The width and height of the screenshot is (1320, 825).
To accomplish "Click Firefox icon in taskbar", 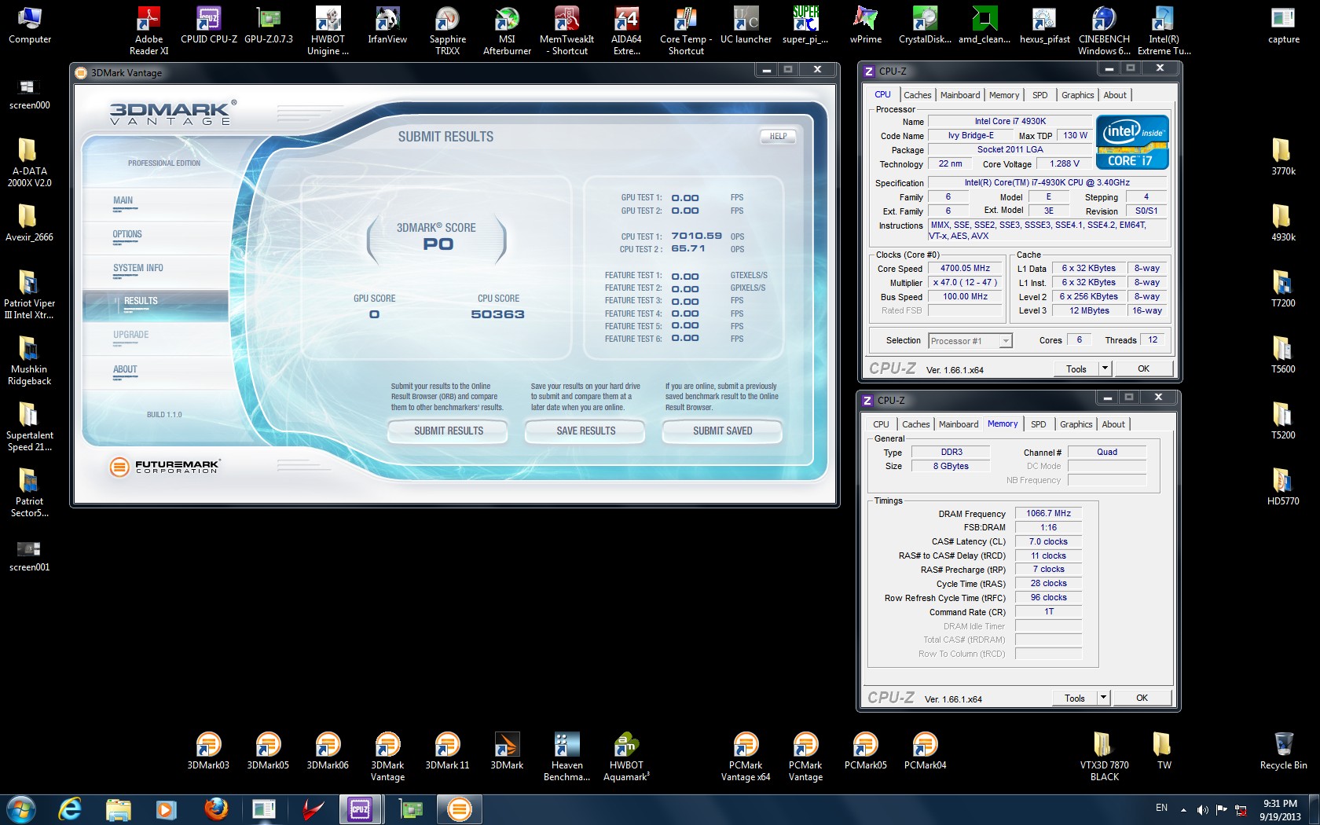I will [216, 808].
